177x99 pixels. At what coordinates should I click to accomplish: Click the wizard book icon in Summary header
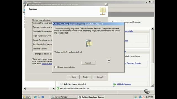pyautogui.click(x=103, y=11)
